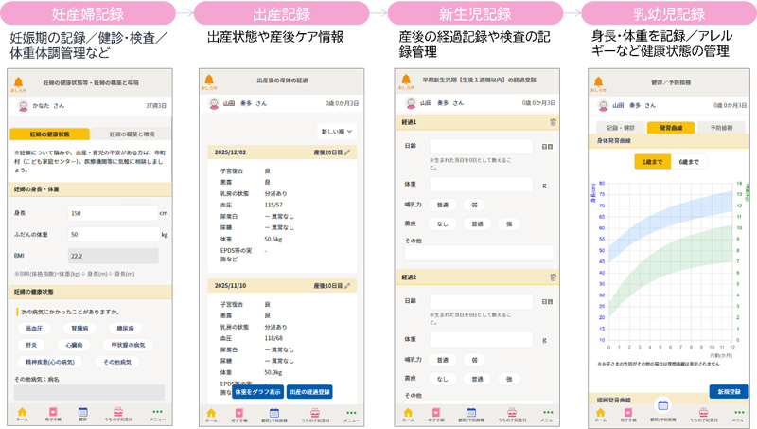Tap the ホーム icon on the newborn progress screen
The height and width of the screenshot is (429, 757).
pos(408,413)
